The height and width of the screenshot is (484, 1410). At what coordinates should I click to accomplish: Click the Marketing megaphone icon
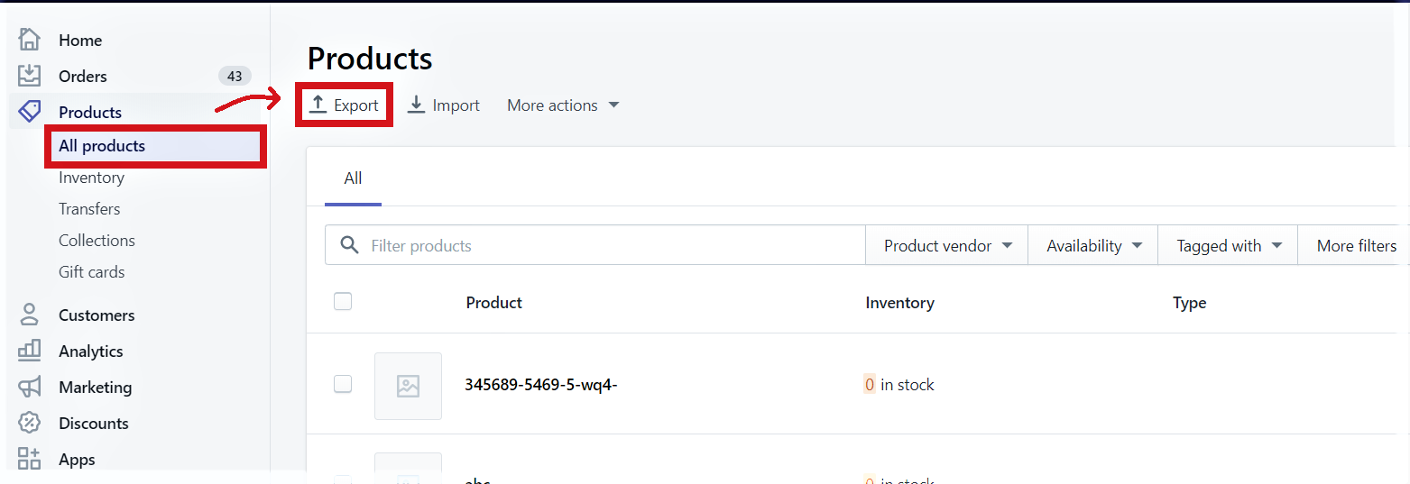(x=30, y=387)
